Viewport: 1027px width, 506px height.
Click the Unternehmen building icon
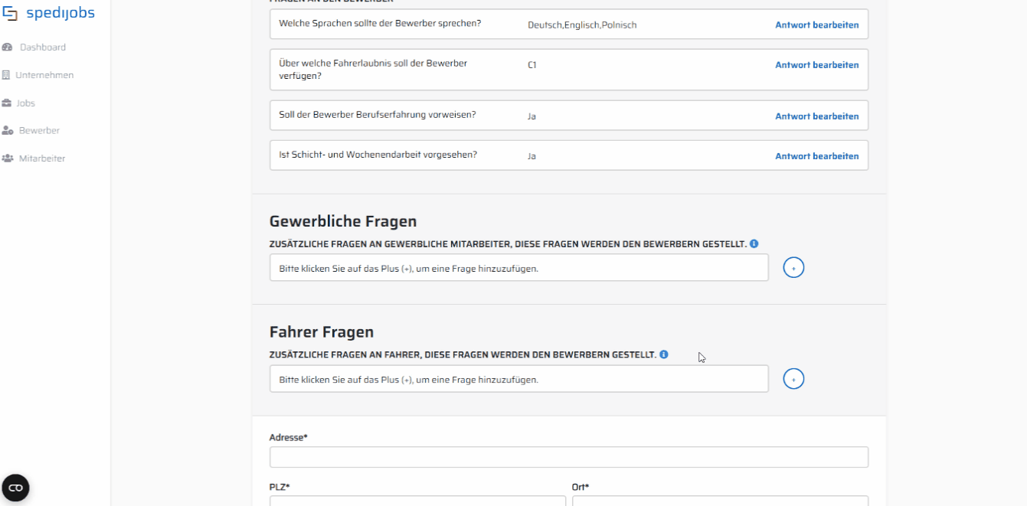tap(7, 75)
